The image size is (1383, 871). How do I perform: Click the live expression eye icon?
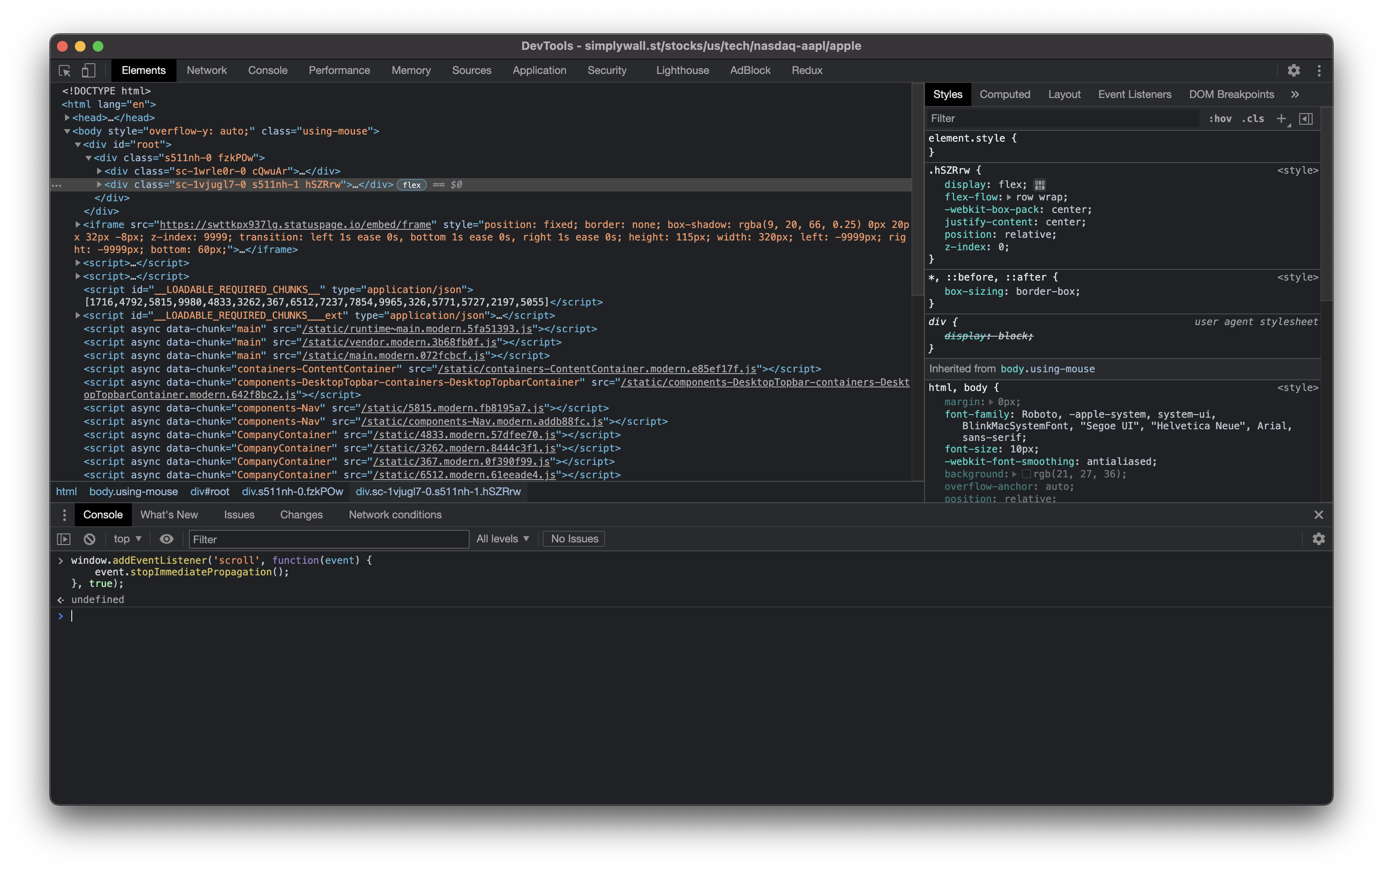point(167,538)
